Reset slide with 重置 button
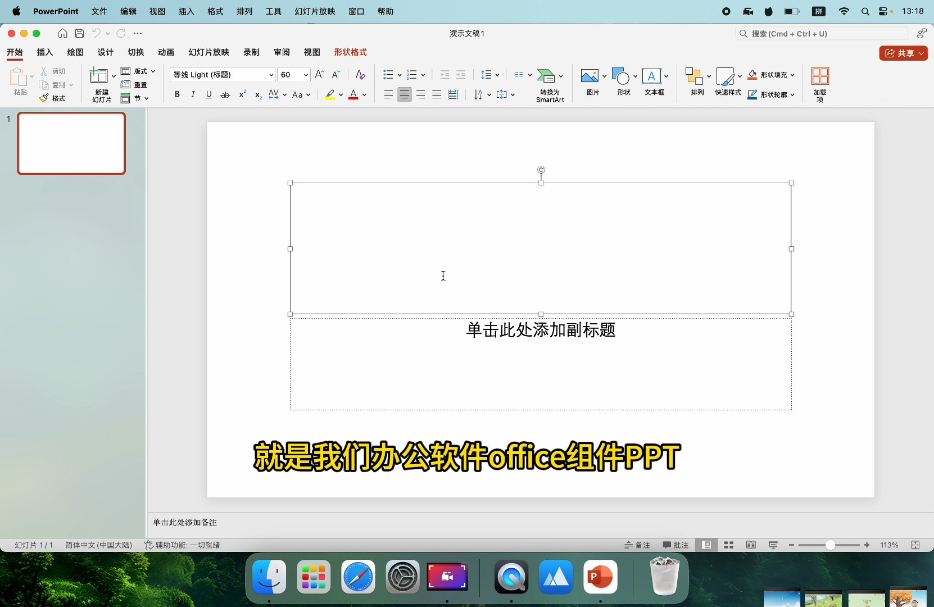Viewport: 934px width, 607px height. coord(134,84)
